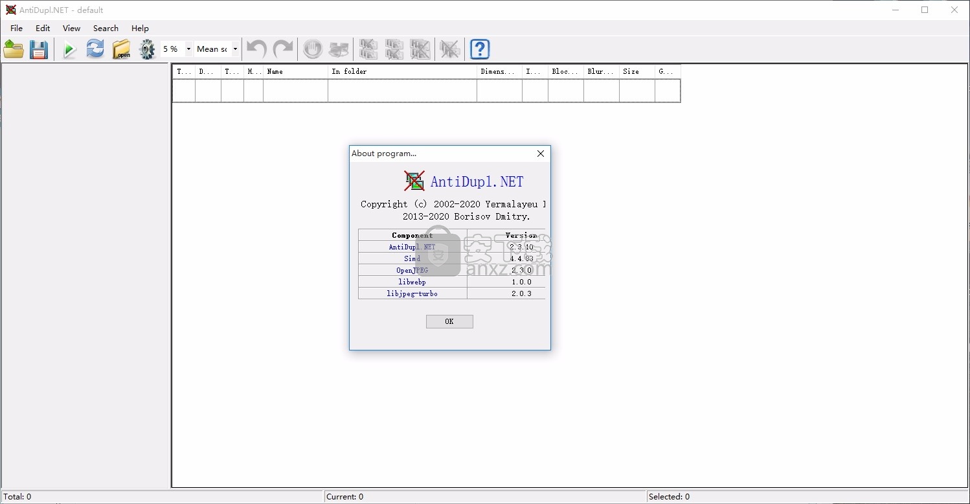The height and width of the screenshot is (504, 970).
Task: Open search paths via the 'open' folder icon
Action: pos(121,49)
